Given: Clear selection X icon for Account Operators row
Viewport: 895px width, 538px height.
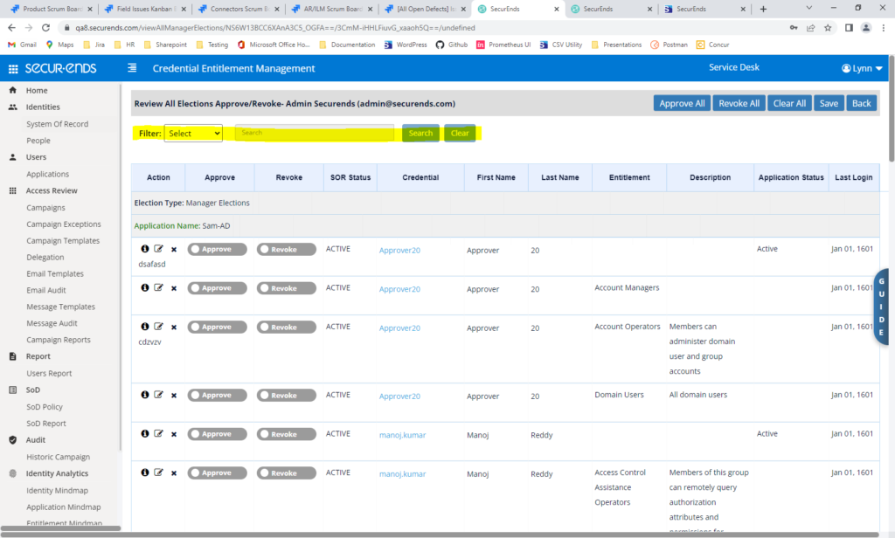Looking at the screenshot, I should [x=174, y=328].
